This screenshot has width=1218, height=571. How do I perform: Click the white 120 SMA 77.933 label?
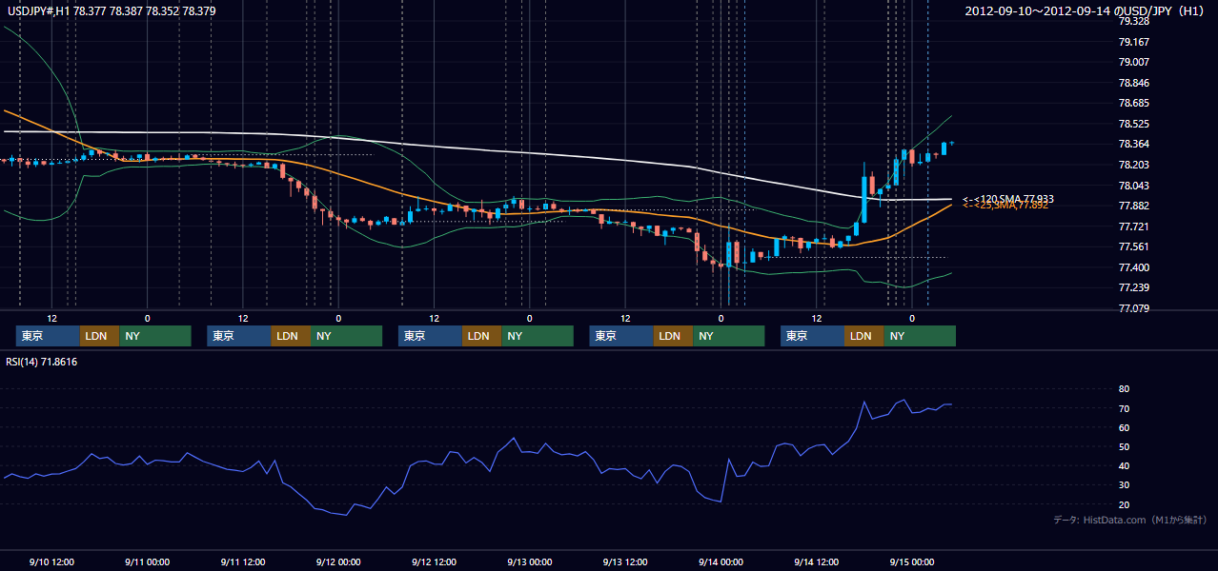pos(1007,199)
